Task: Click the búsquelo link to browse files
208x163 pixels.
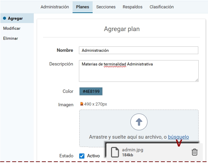Action: [178, 137]
